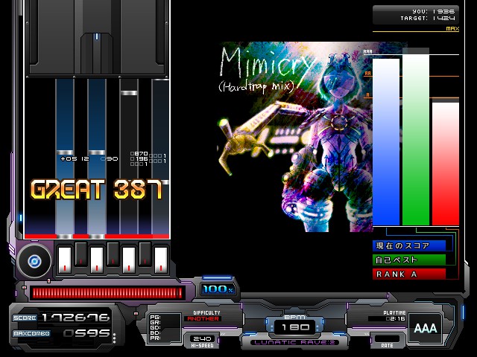Click the yellow MAX label
This screenshot has height=357, width=477.
pos(452,28)
